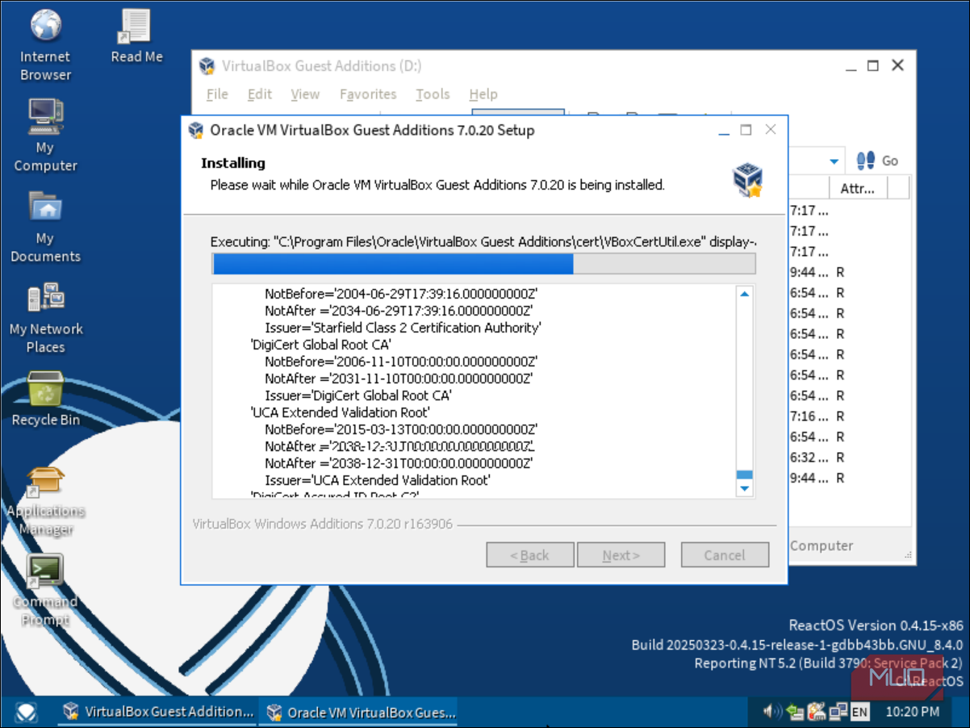This screenshot has width=970, height=728.
Task: Click the network computers tray icon
Action: [838, 711]
